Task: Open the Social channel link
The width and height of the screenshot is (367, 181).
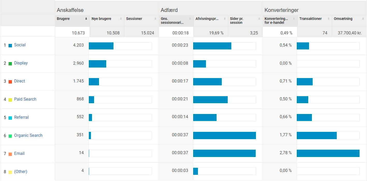Action: pos(20,45)
